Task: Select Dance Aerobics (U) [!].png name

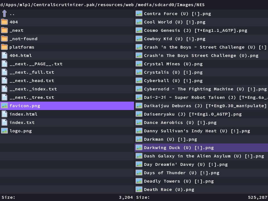Action: tap(180, 123)
